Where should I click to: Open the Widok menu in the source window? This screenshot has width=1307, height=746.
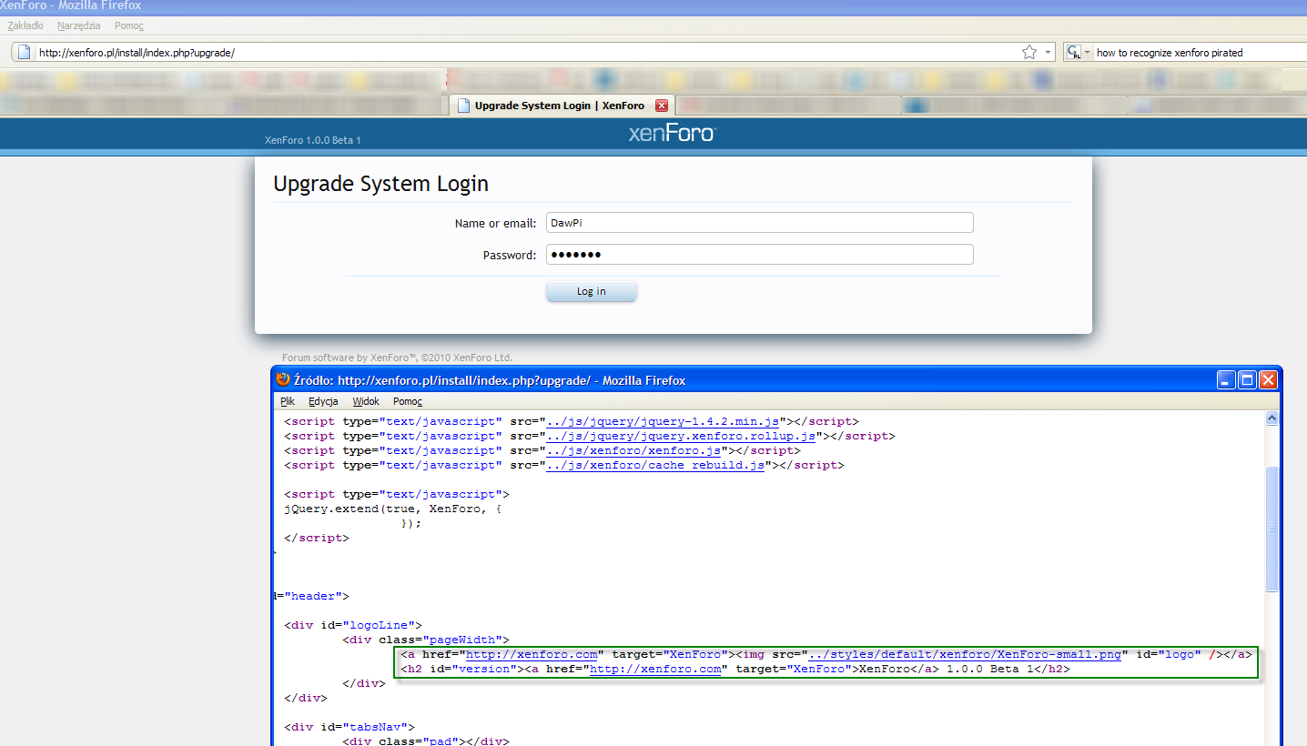(365, 401)
